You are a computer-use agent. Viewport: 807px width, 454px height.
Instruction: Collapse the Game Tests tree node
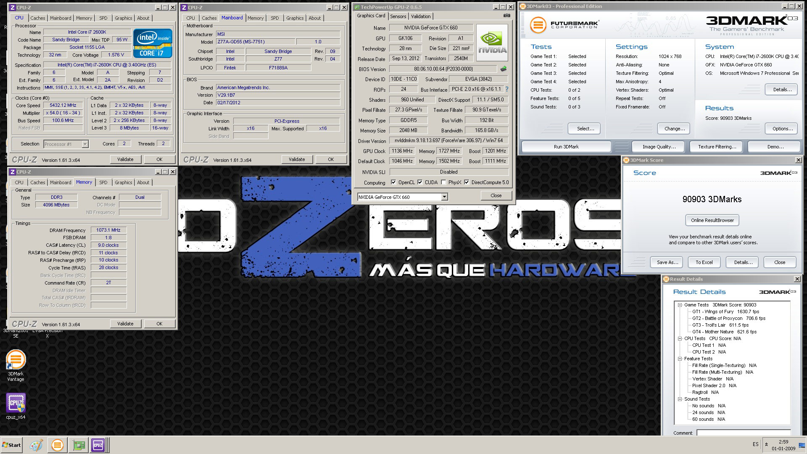tap(680, 305)
